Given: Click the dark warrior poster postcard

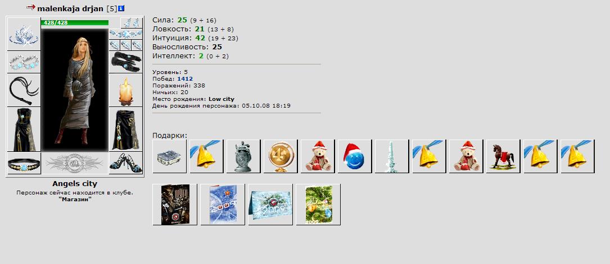Looking at the screenshot, I should click(175, 204).
